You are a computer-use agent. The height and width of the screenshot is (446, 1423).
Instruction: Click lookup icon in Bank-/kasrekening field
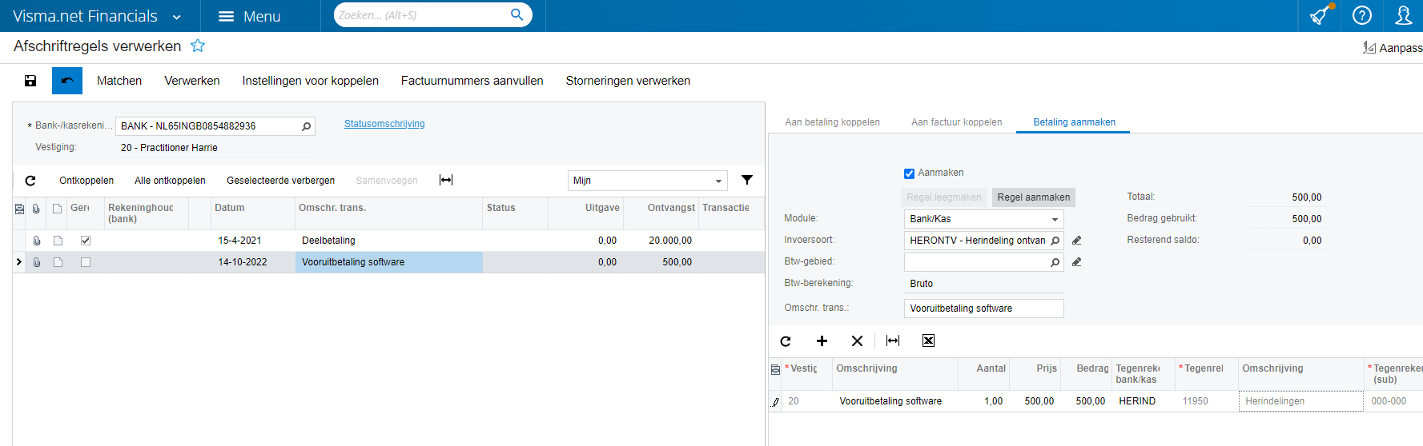306,126
